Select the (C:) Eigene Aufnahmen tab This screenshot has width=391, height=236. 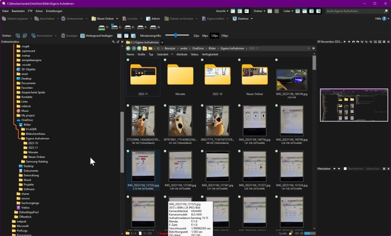click(142, 42)
